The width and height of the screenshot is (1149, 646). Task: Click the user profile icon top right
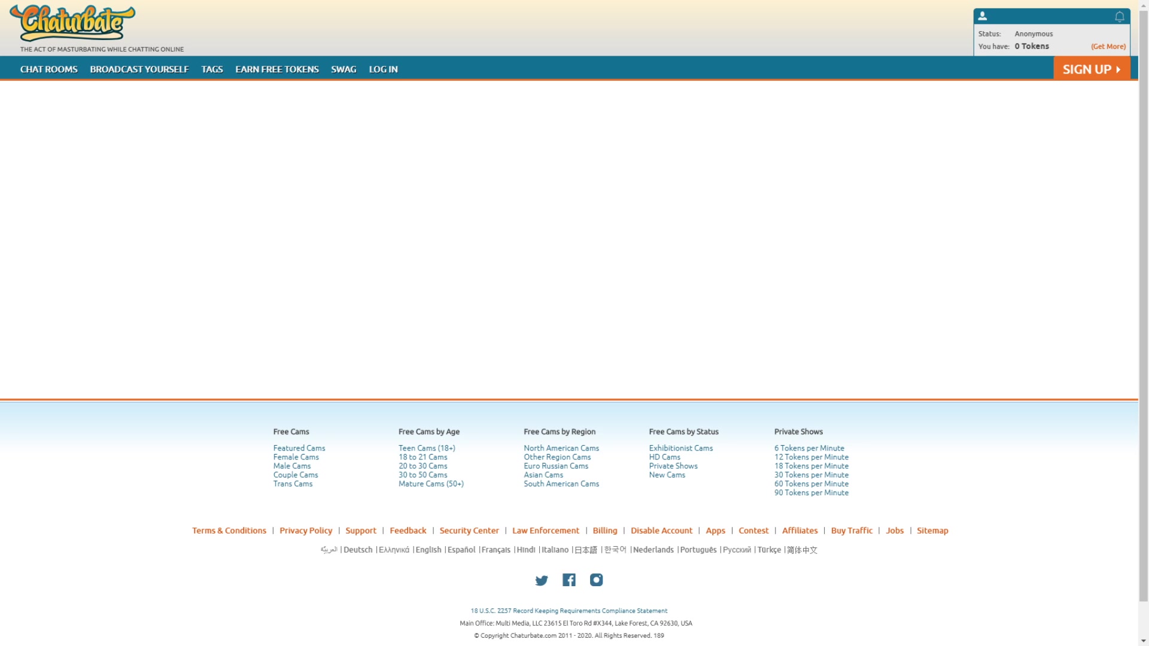coord(983,16)
